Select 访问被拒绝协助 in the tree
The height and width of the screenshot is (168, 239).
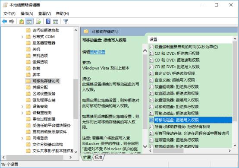[x=46, y=30]
